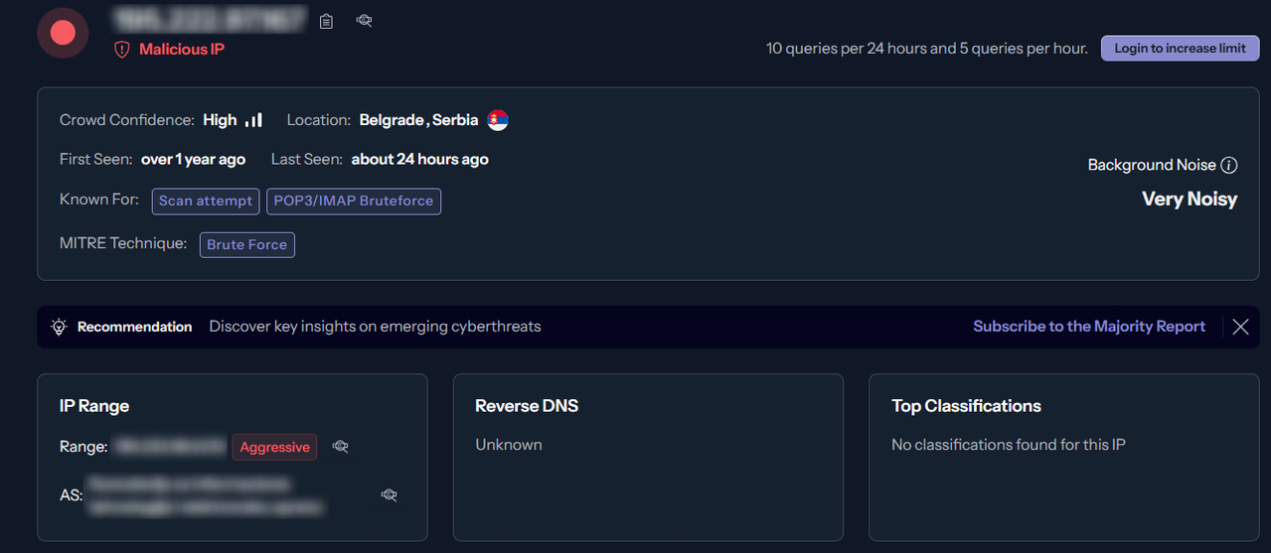Screen dimensions: 1271x553
Task: Click the Malicious IP shield icon
Action: 122,49
